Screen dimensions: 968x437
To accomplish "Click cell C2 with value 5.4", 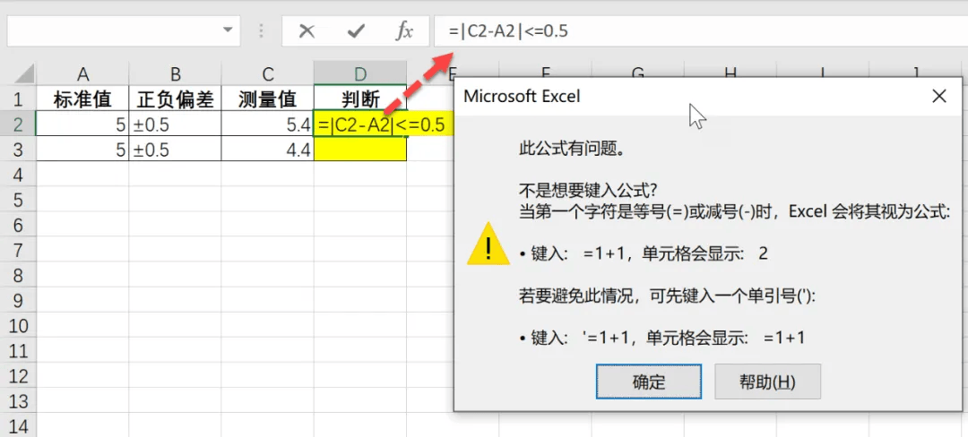I will point(268,124).
